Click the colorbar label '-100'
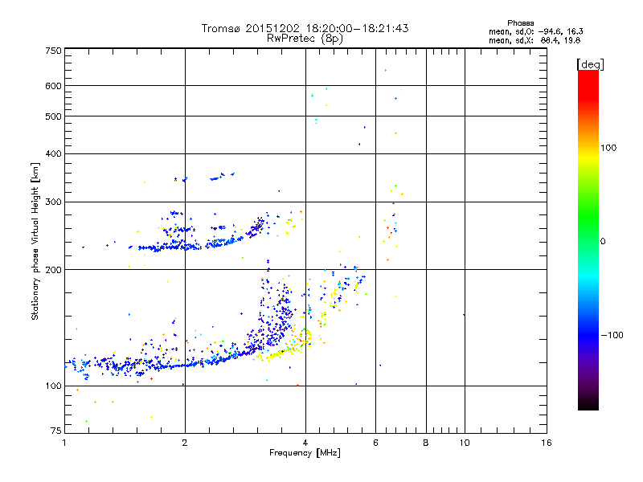The width and height of the screenshot is (643, 482). coord(612,335)
